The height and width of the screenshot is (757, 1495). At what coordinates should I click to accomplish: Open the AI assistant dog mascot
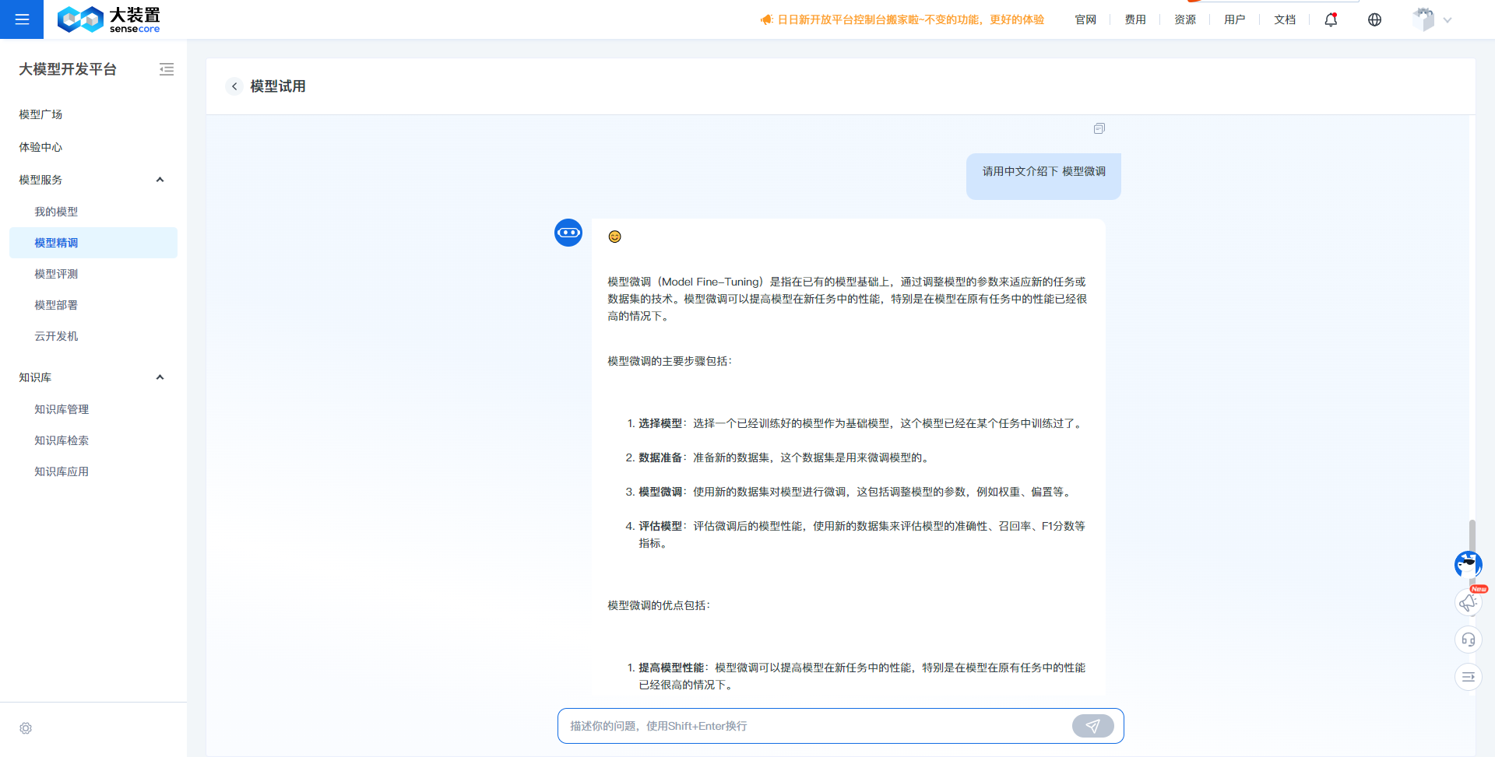(x=1468, y=564)
